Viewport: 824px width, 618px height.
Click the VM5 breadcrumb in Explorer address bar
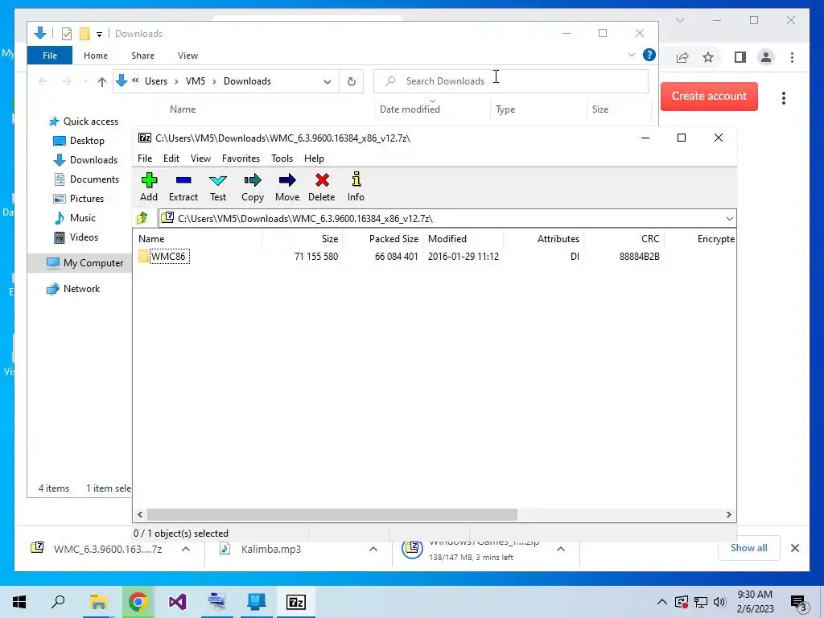coord(196,81)
